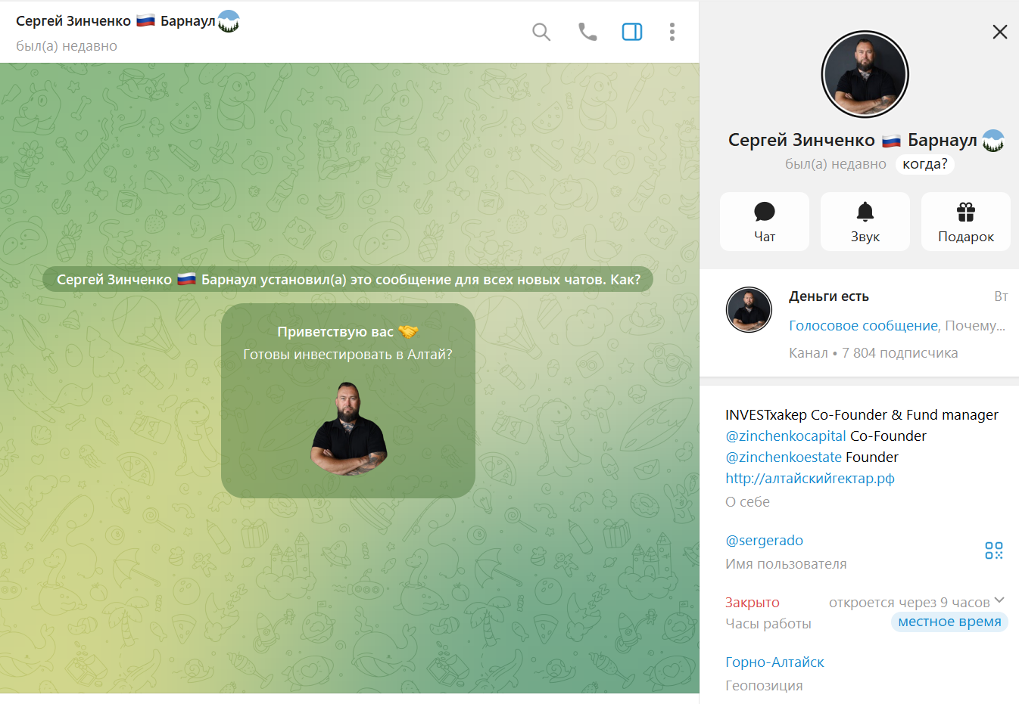
Task: Click the search icon in chat header
Action: coord(541,32)
